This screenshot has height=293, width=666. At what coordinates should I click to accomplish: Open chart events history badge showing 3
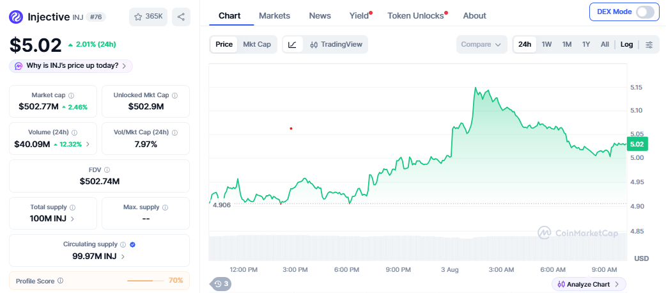click(x=221, y=283)
